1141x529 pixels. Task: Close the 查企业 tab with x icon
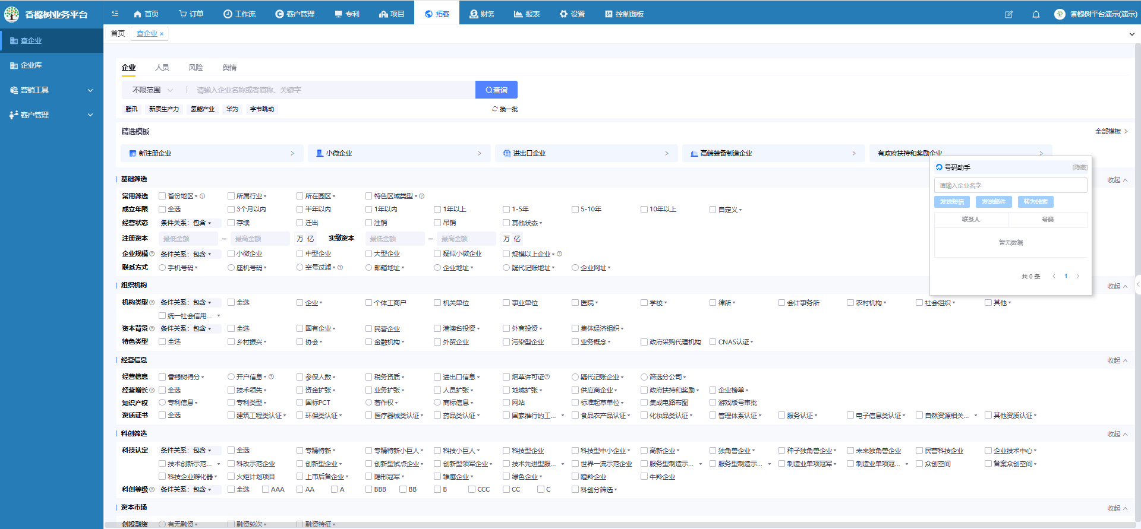click(x=162, y=34)
